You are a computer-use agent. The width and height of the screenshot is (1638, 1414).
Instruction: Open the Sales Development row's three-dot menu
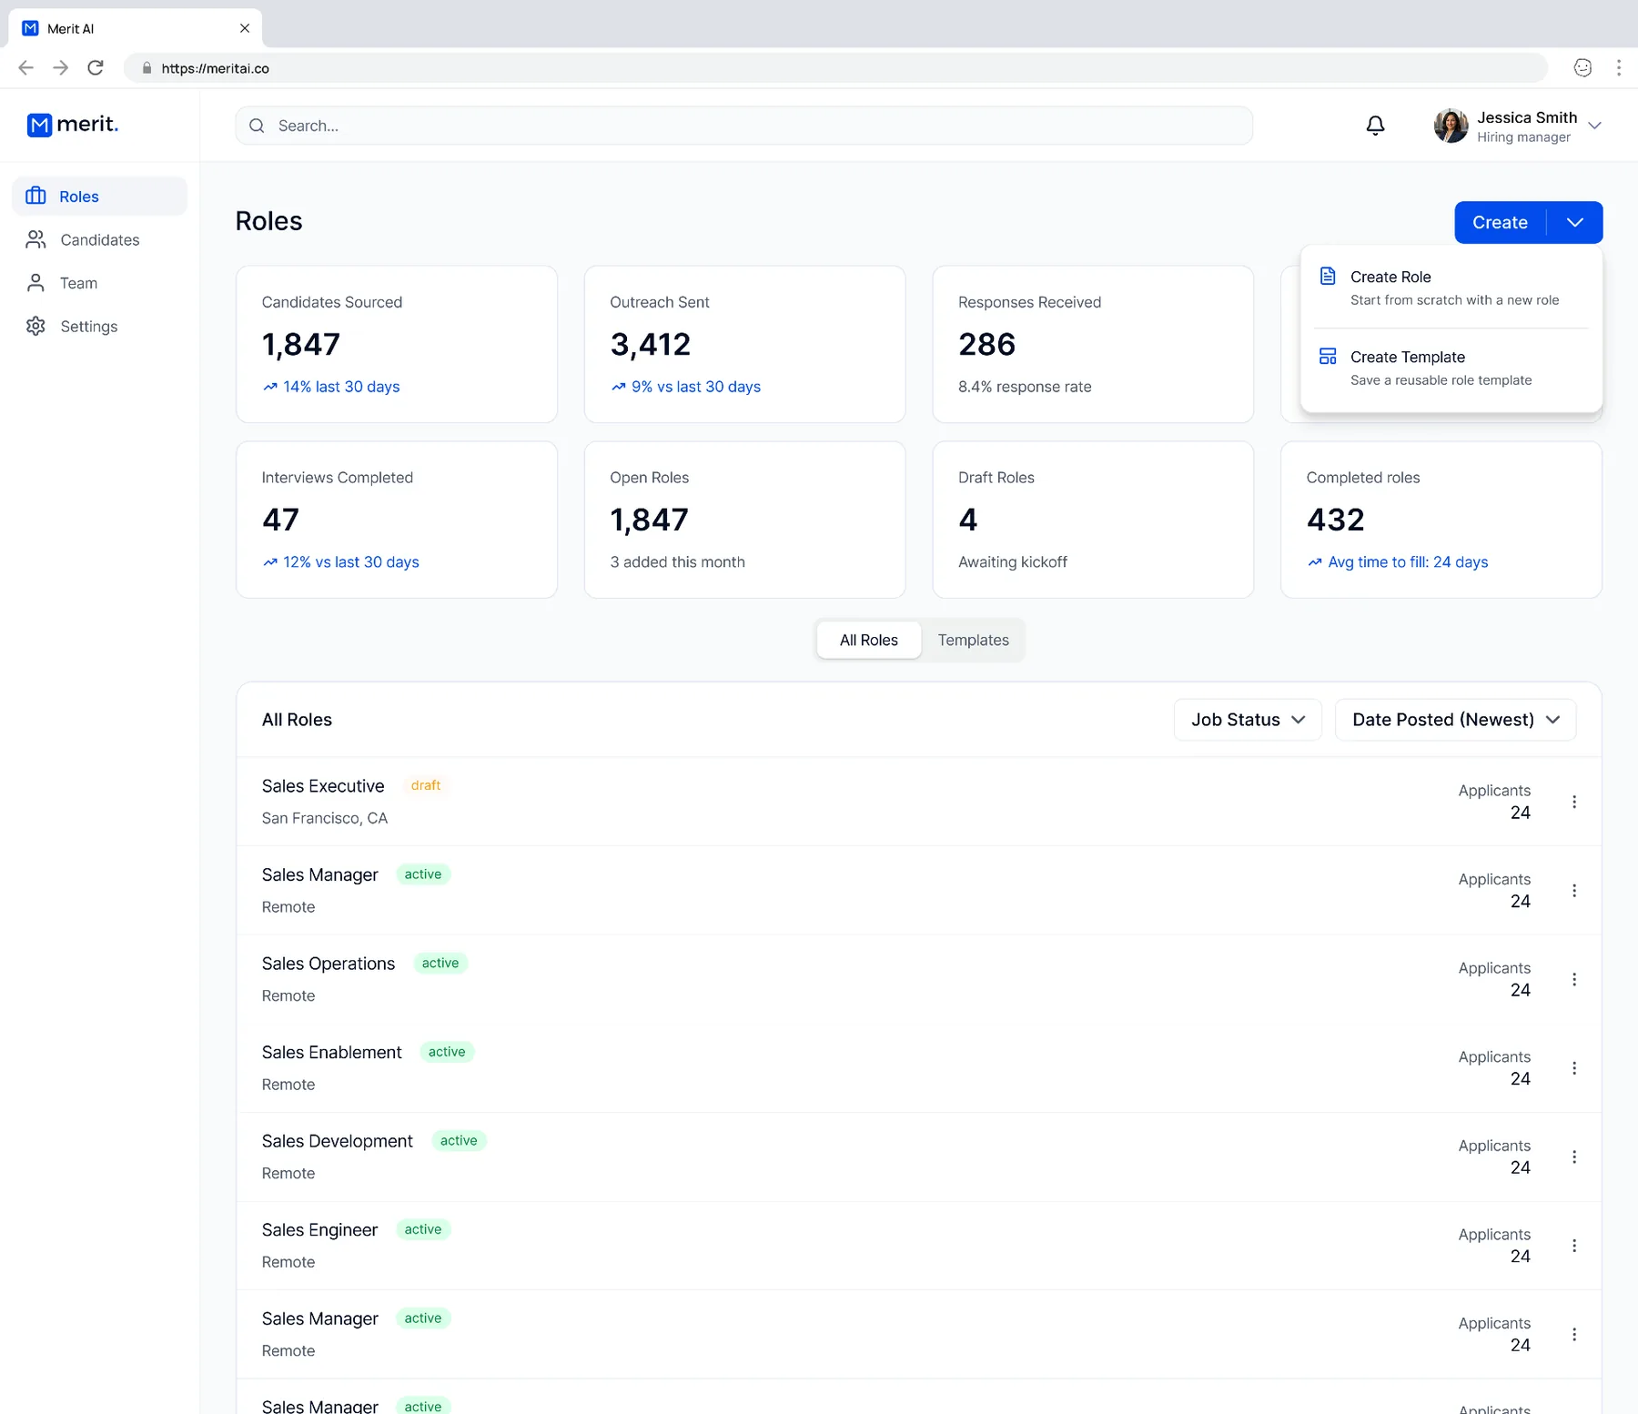(1573, 1156)
